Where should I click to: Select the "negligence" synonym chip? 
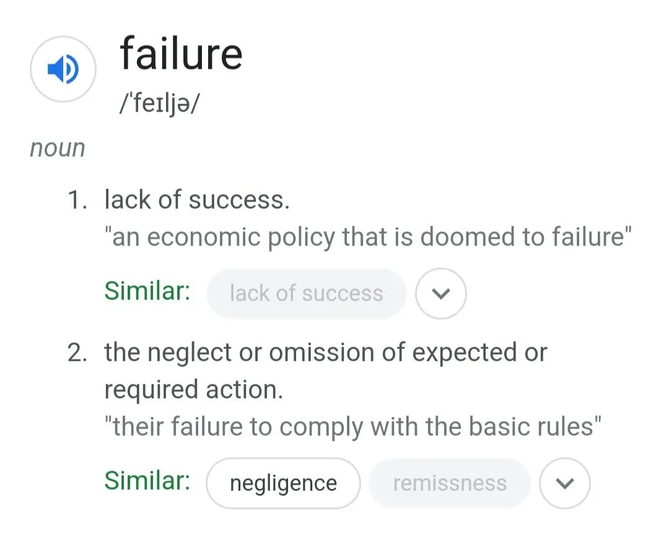(x=283, y=483)
